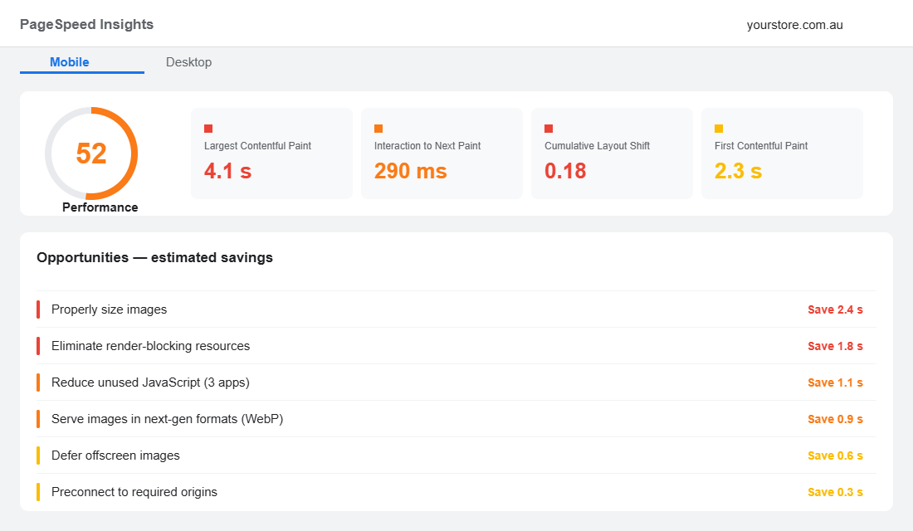
Task: Expand the Properly size images opportunity
Action: tap(456, 309)
